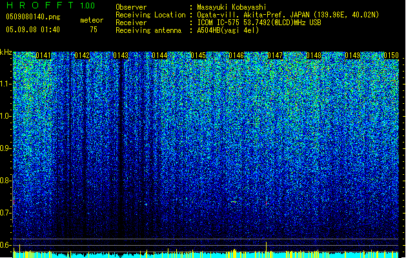The width and height of the screenshot is (406, 258).
Task: Click the observer name Masayuki Kobayashi
Action: point(232,7)
